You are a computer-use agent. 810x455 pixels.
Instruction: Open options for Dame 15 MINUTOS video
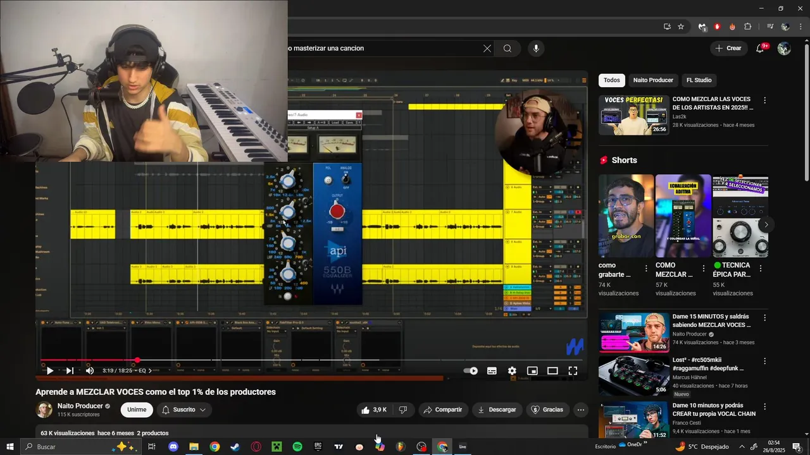[x=764, y=318]
